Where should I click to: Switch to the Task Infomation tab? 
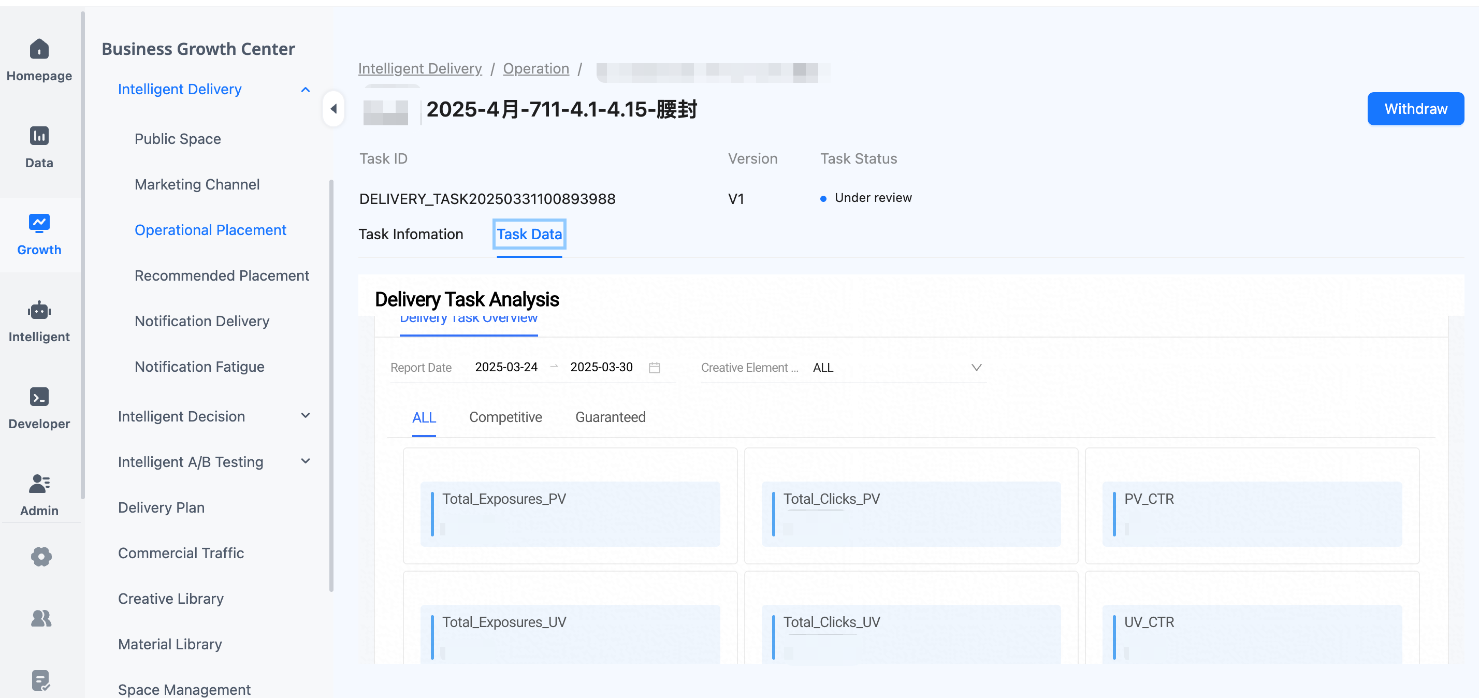(411, 234)
